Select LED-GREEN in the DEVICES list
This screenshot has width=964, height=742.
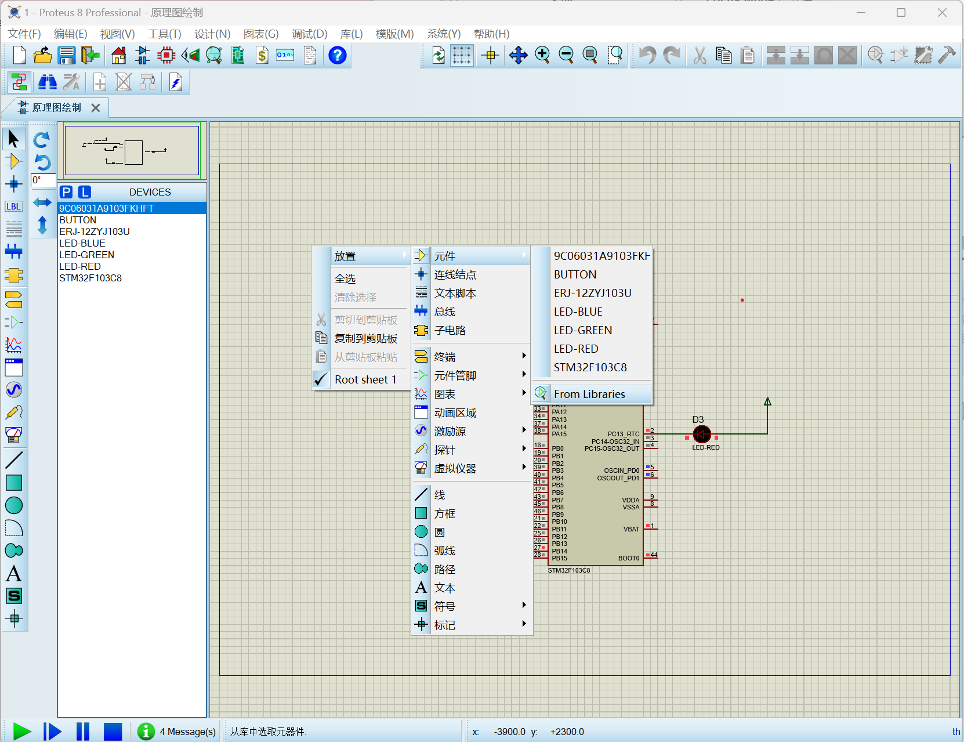click(132, 255)
